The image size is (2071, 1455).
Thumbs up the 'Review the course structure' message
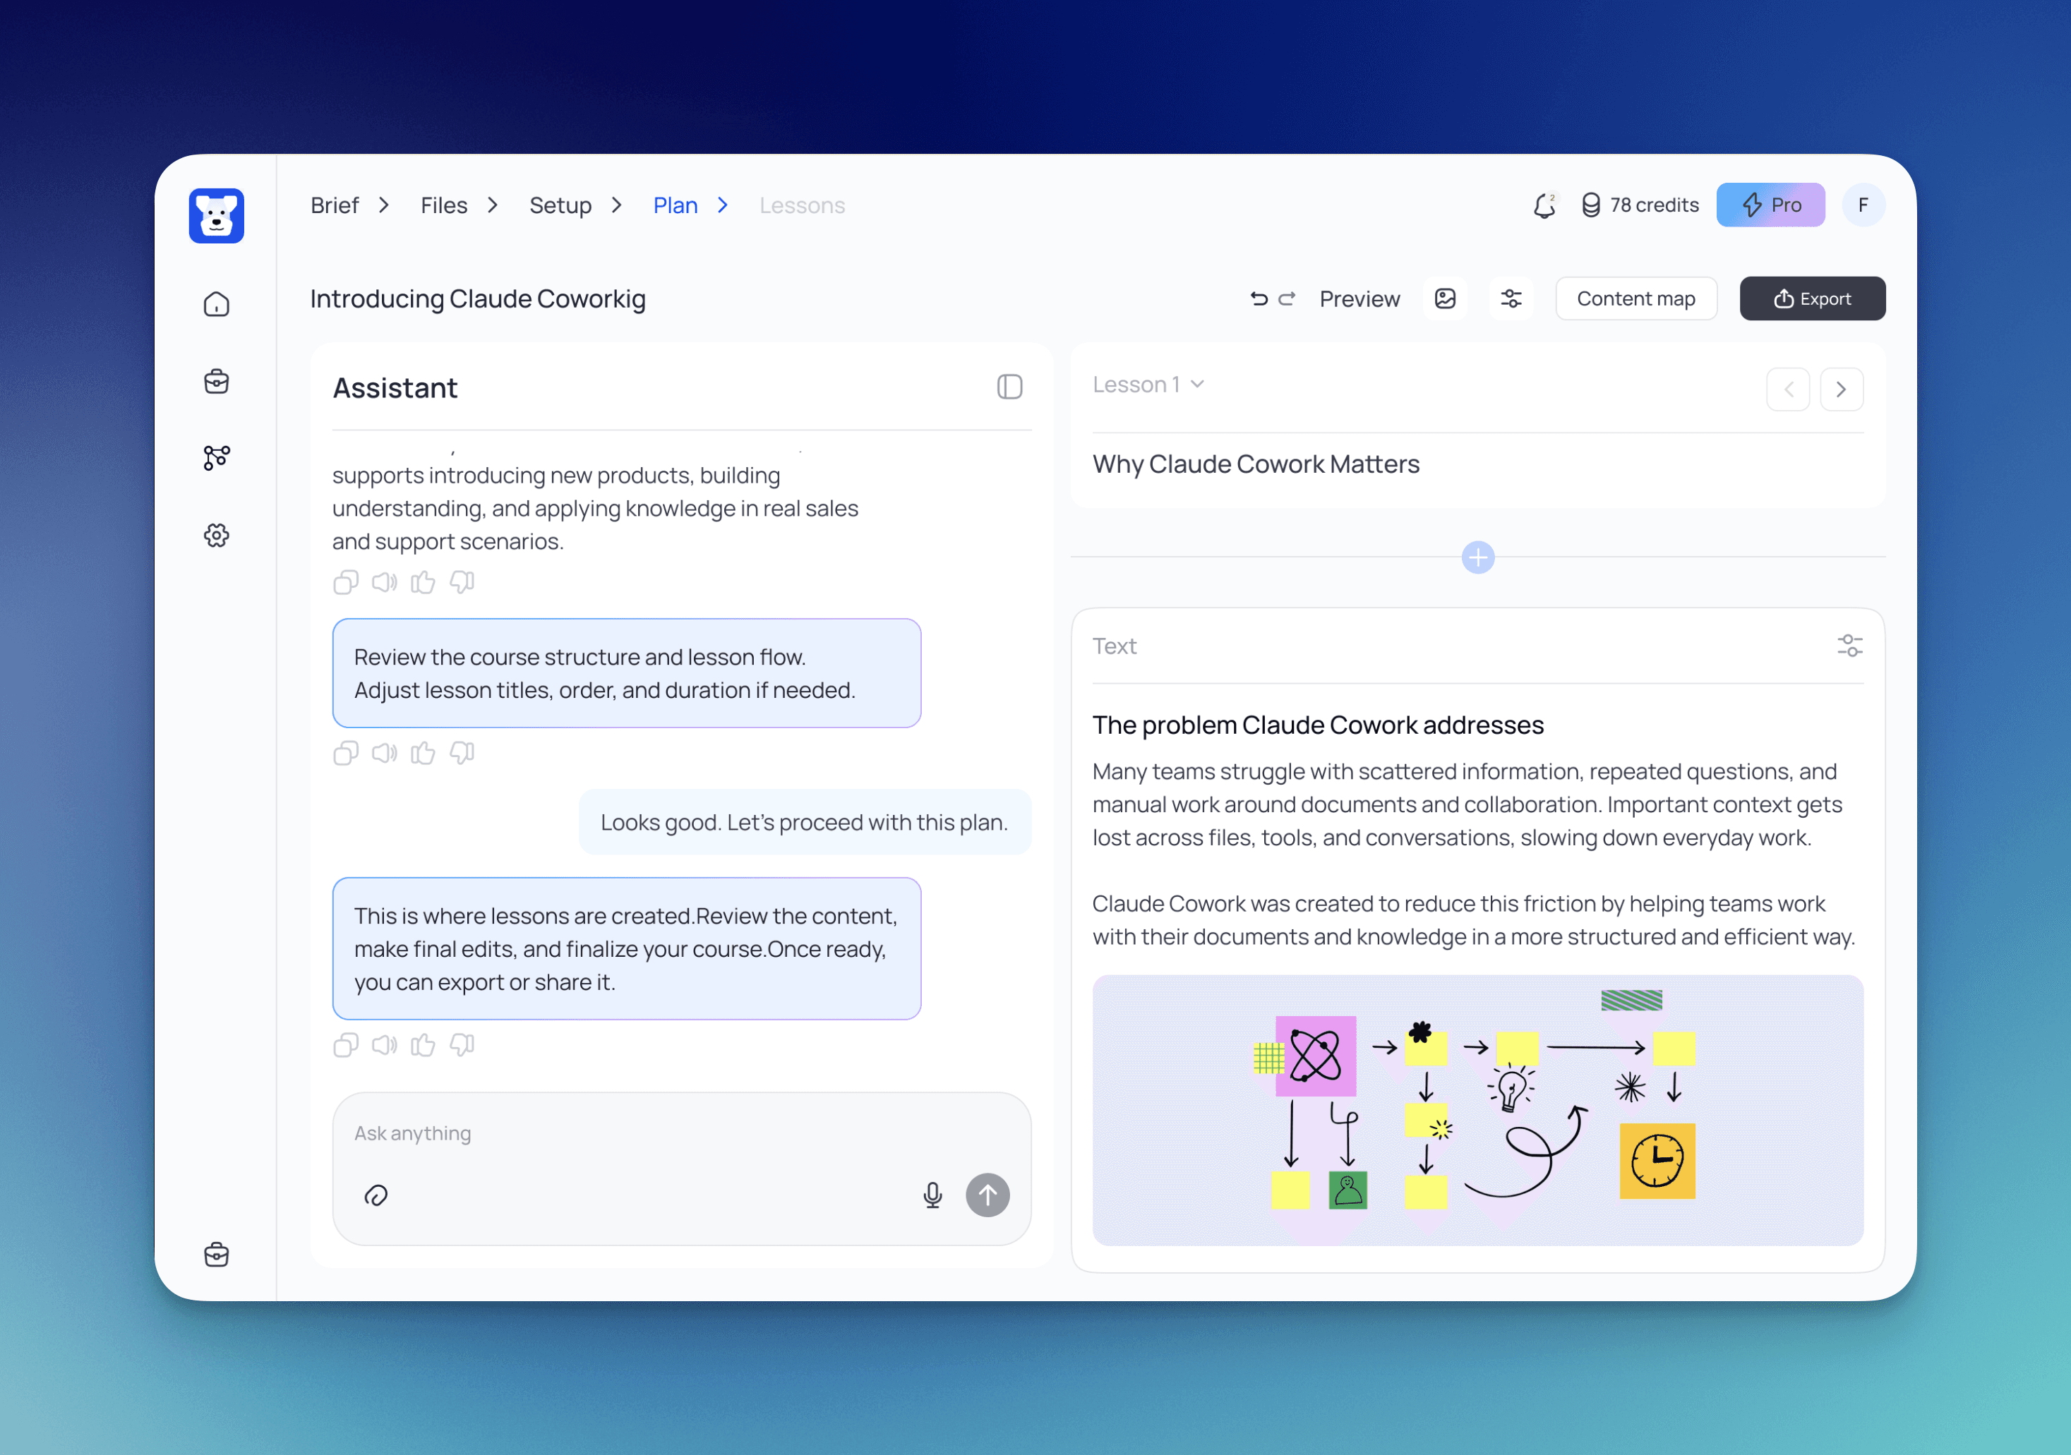423,753
